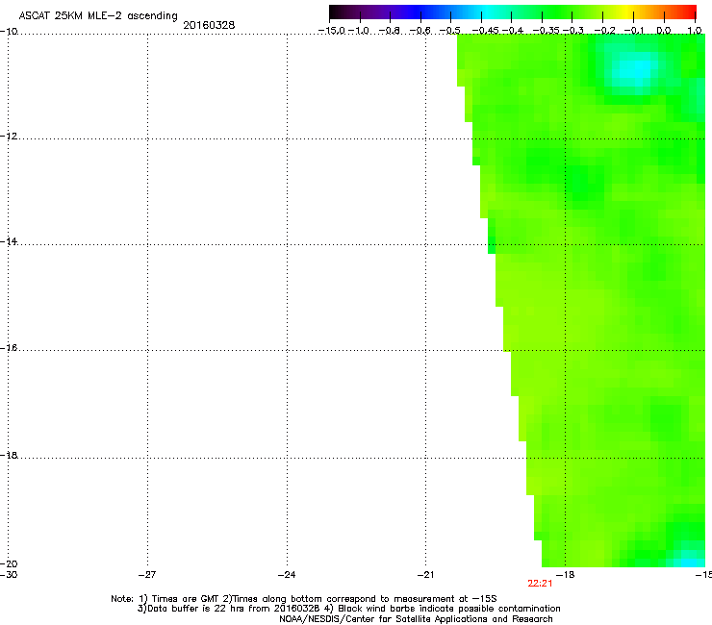
Task: Click the date label 20160328
Action: (x=209, y=25)
